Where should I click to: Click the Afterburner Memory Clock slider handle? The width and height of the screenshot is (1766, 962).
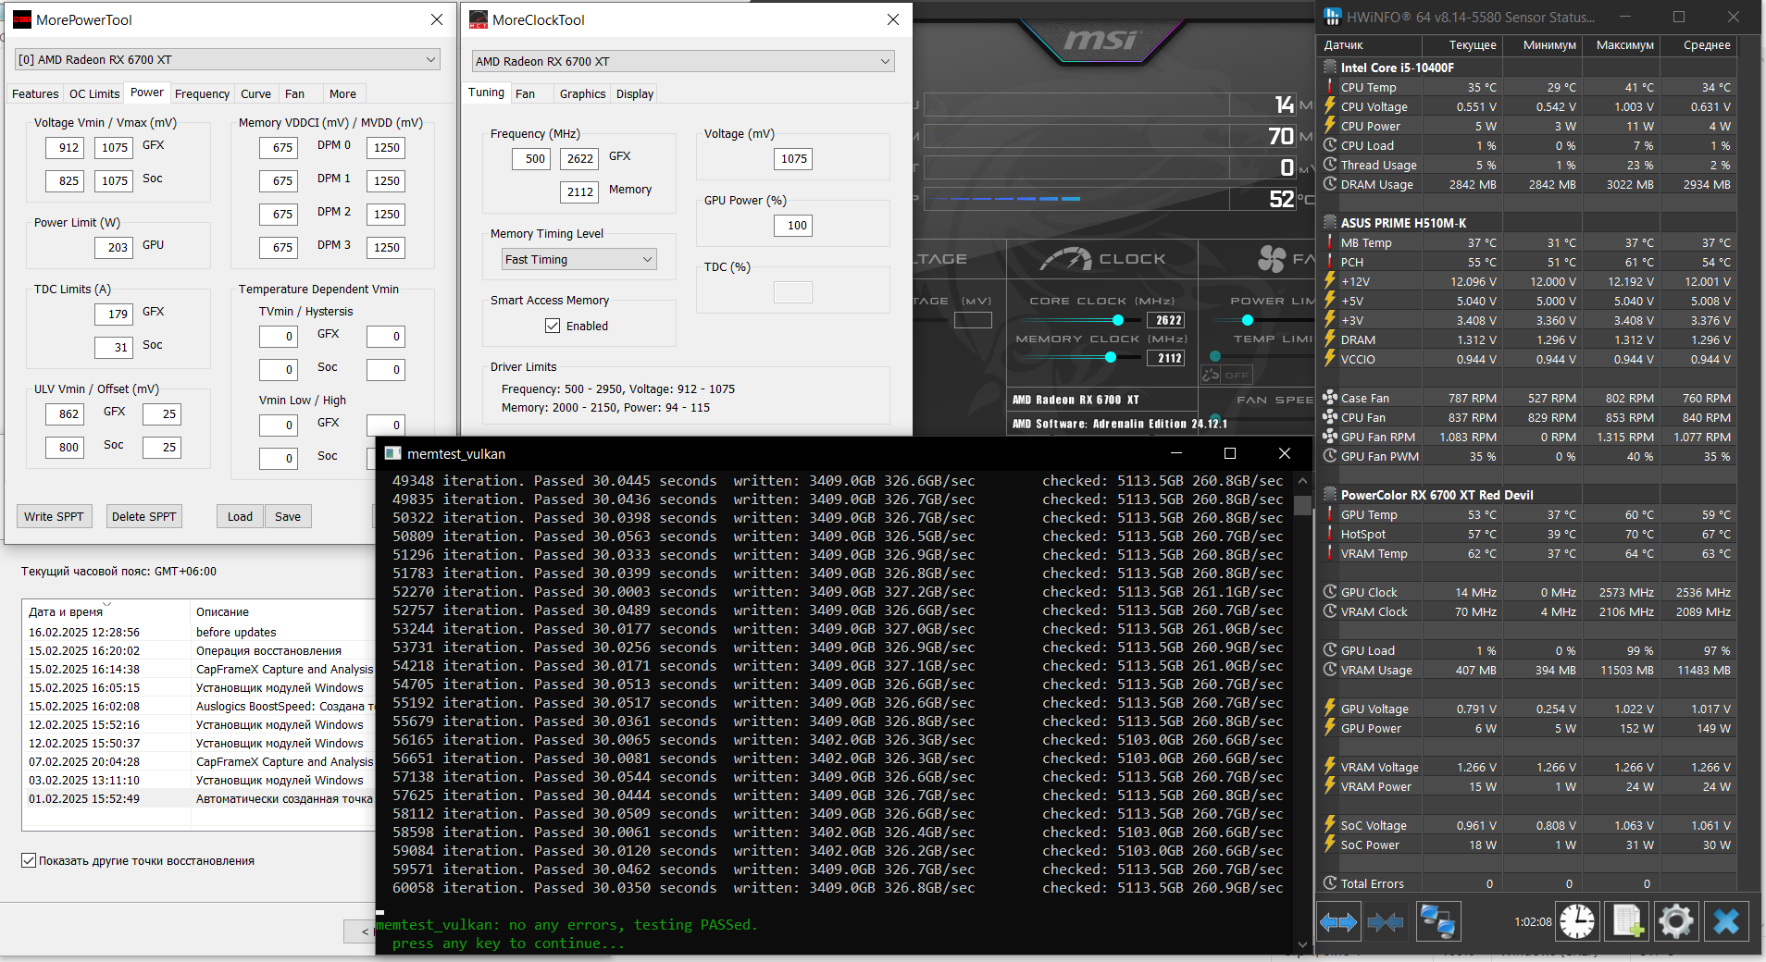[1111, 357]
